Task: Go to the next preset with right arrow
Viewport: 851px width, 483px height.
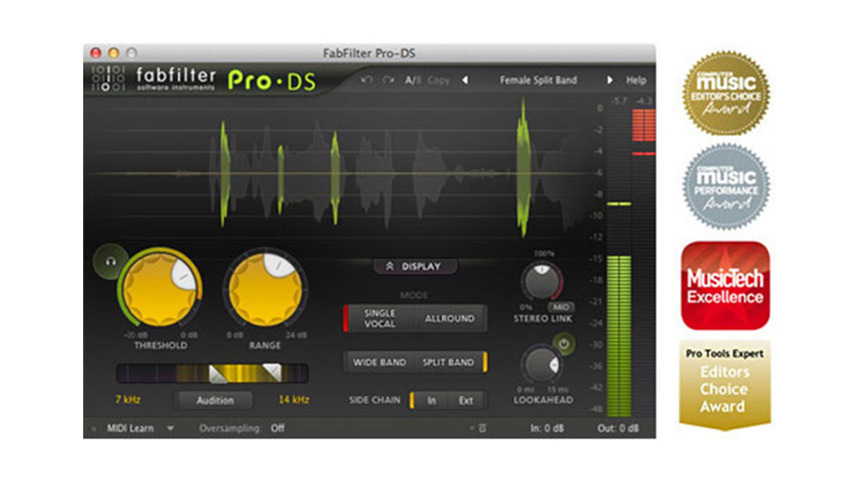Action: point(610,80)
